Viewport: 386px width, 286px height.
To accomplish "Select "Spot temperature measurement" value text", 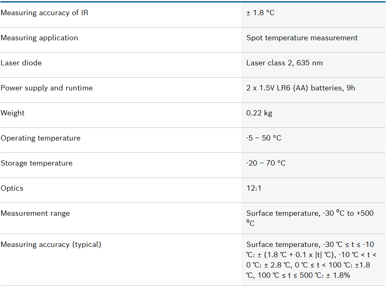I will click(302, 38).
